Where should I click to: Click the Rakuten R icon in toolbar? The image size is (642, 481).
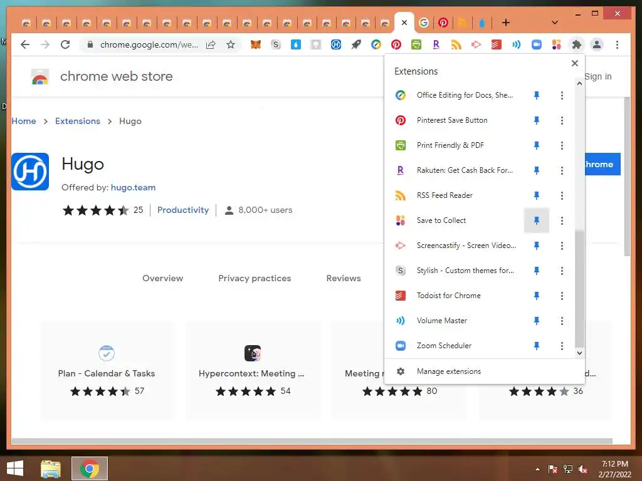coord(436,44)
